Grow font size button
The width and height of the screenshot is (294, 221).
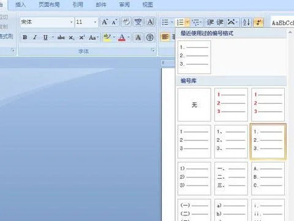(x=105, y=22)
